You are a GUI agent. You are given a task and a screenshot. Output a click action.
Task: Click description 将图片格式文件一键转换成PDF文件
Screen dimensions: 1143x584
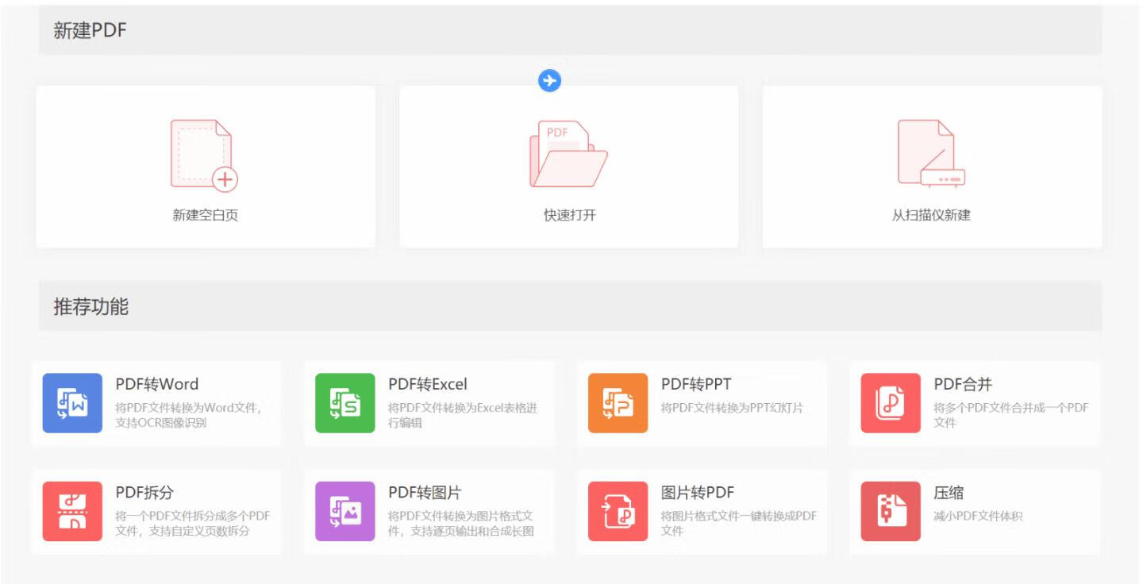(x=739, y=524)
